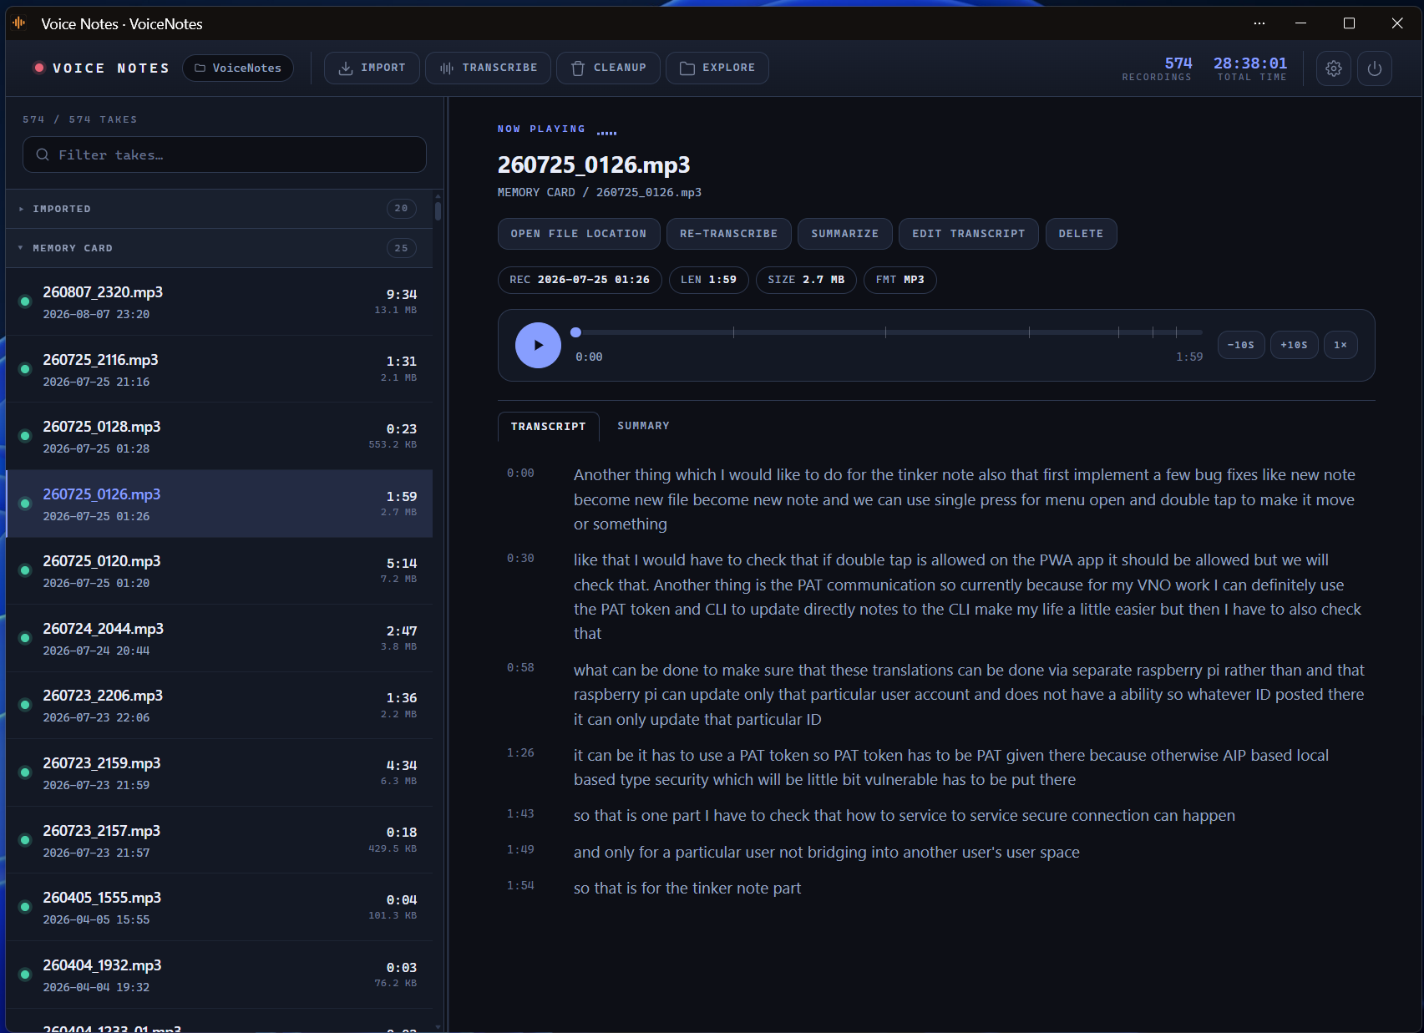Expand the IMPORTED section

pyautogui.click(x=219, y=209)
